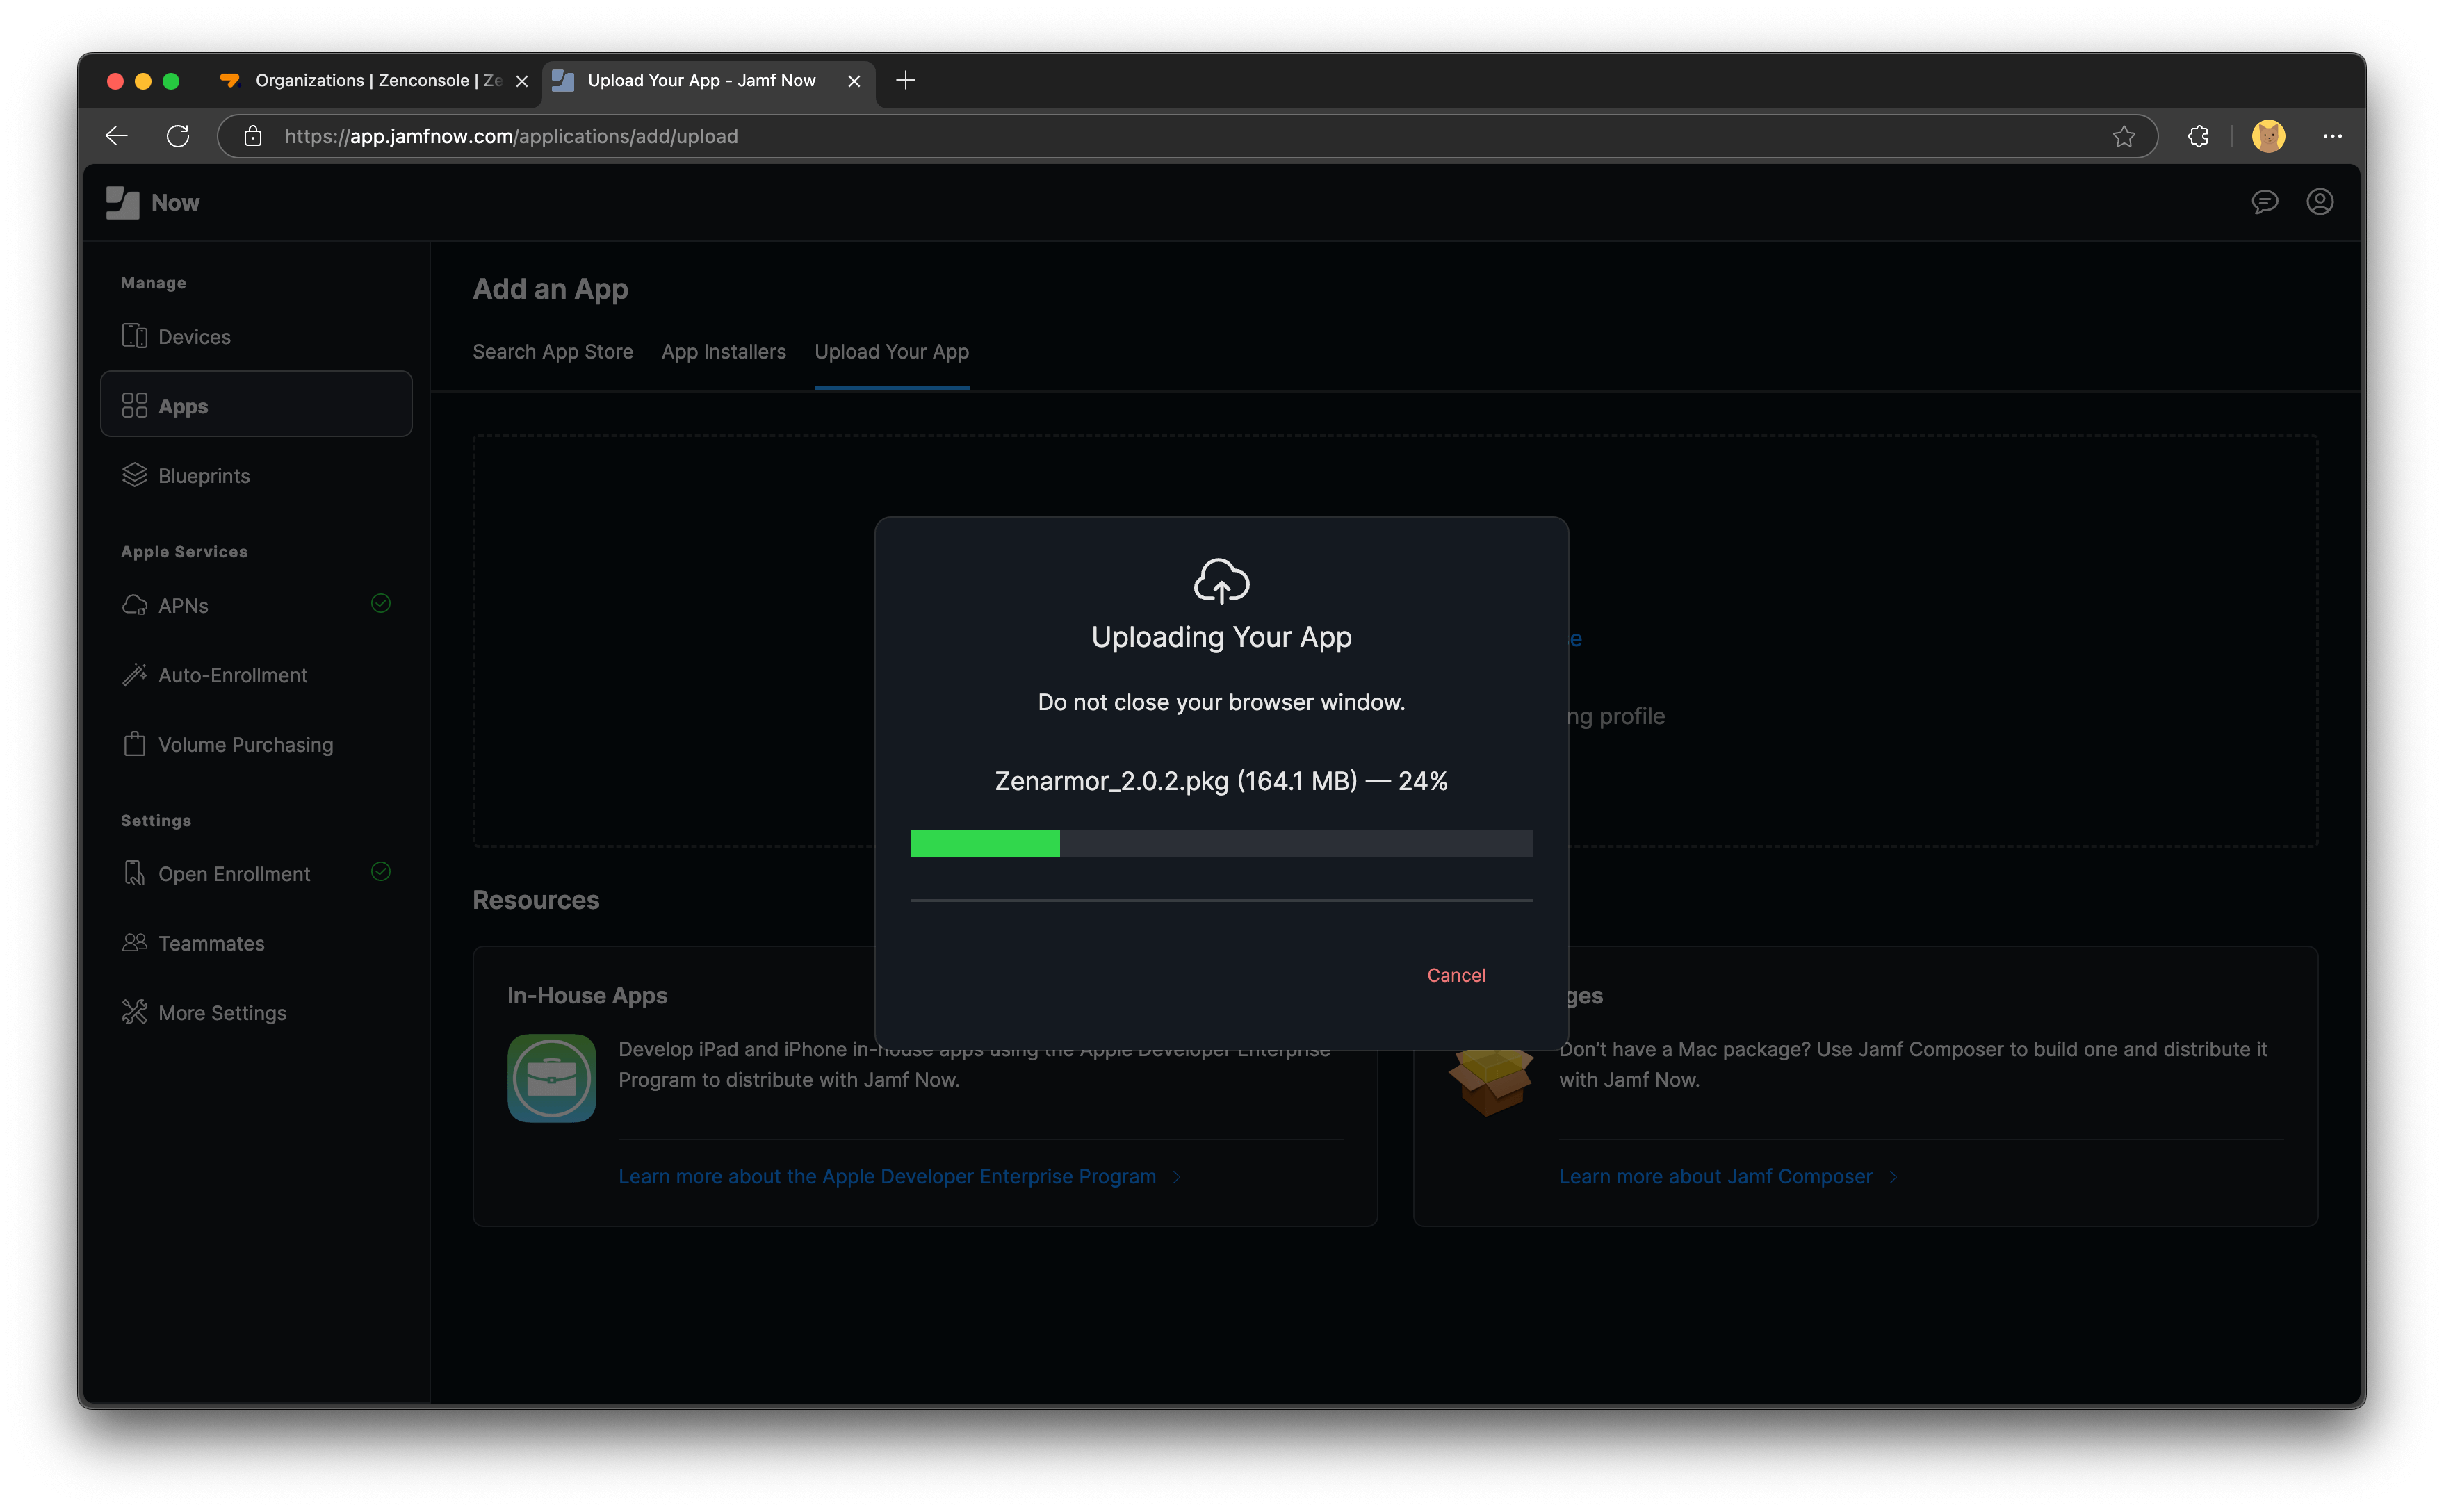Switch to Search App Store tab

(552, 352)
